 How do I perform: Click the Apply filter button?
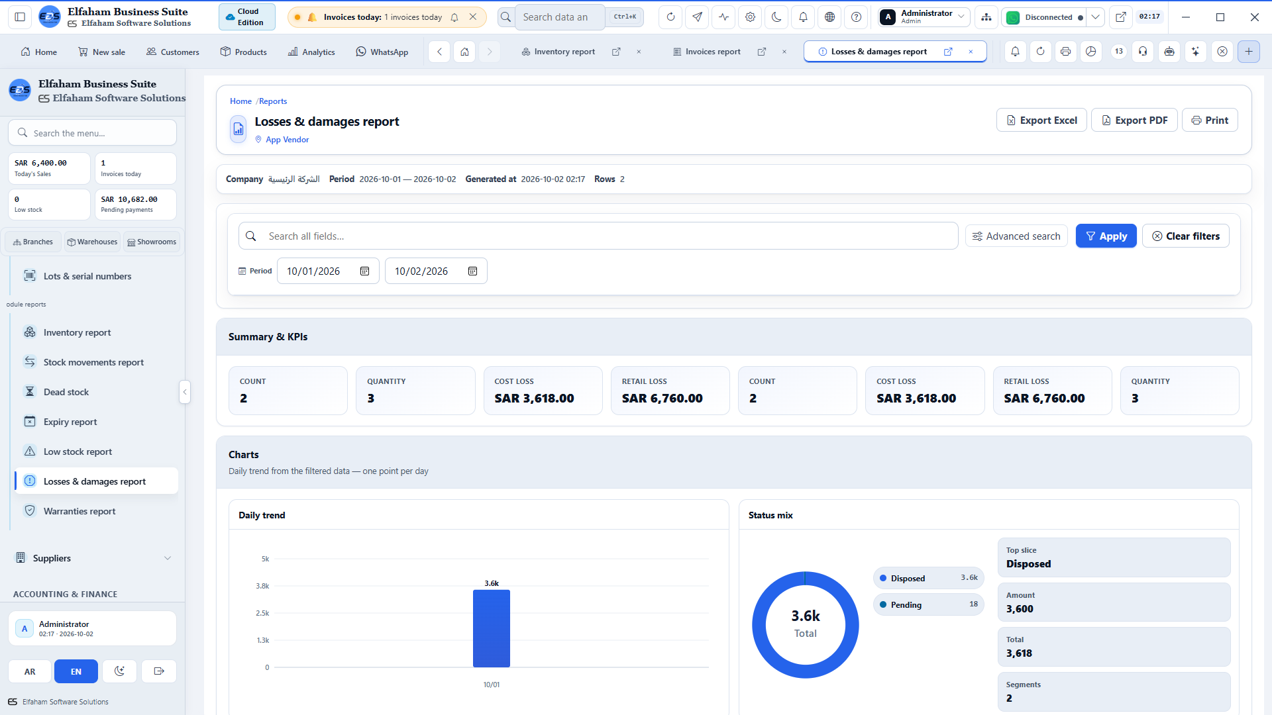click(1106, 236)
